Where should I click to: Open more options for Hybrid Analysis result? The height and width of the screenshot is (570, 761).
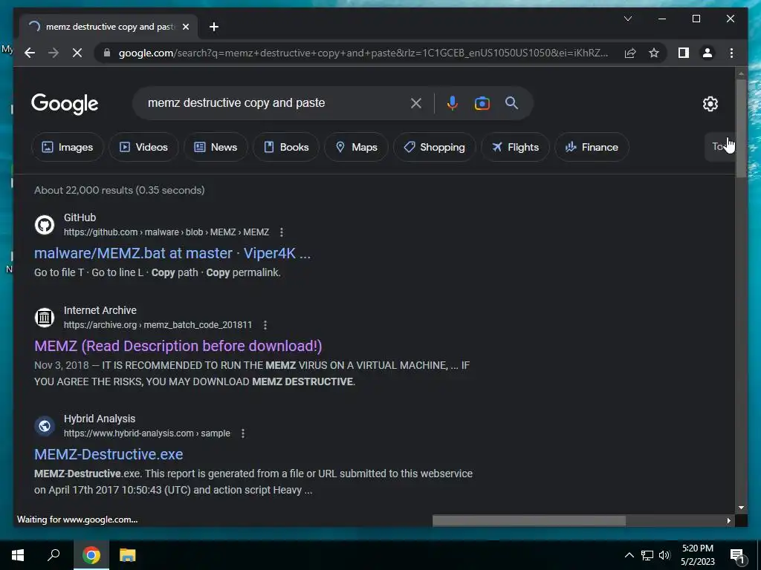pyautogui.click(x=243, y=433)
